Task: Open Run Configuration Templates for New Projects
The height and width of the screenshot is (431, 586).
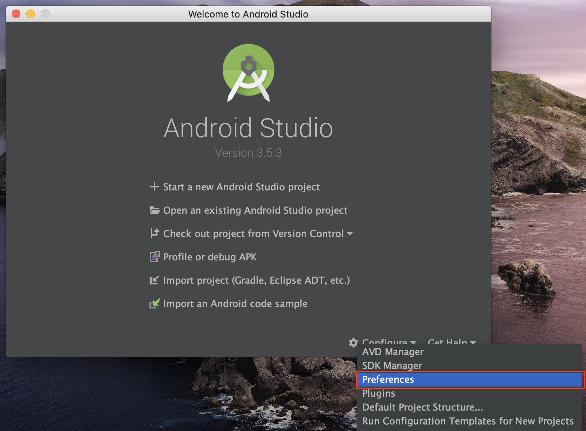Action: (x=469, y=421)
